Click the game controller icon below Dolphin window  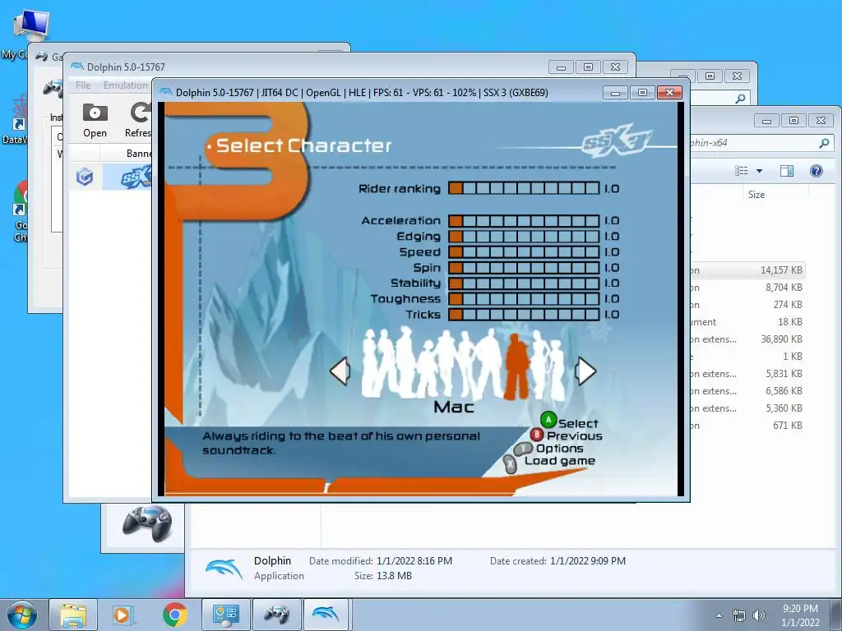[147, 524]
